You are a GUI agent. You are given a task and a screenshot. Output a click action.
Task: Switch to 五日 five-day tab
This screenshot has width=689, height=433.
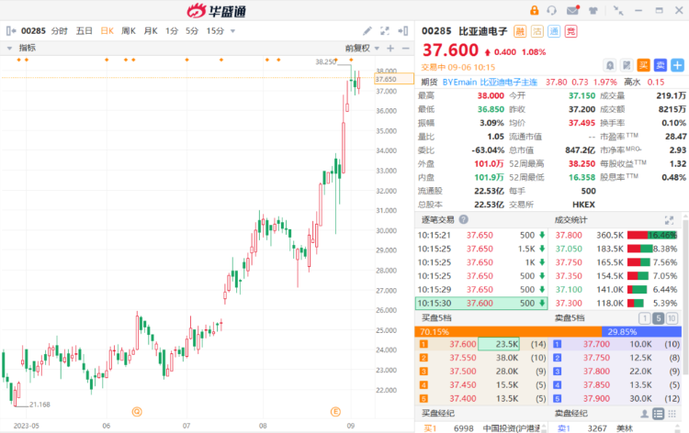click(x=84, y=30)
